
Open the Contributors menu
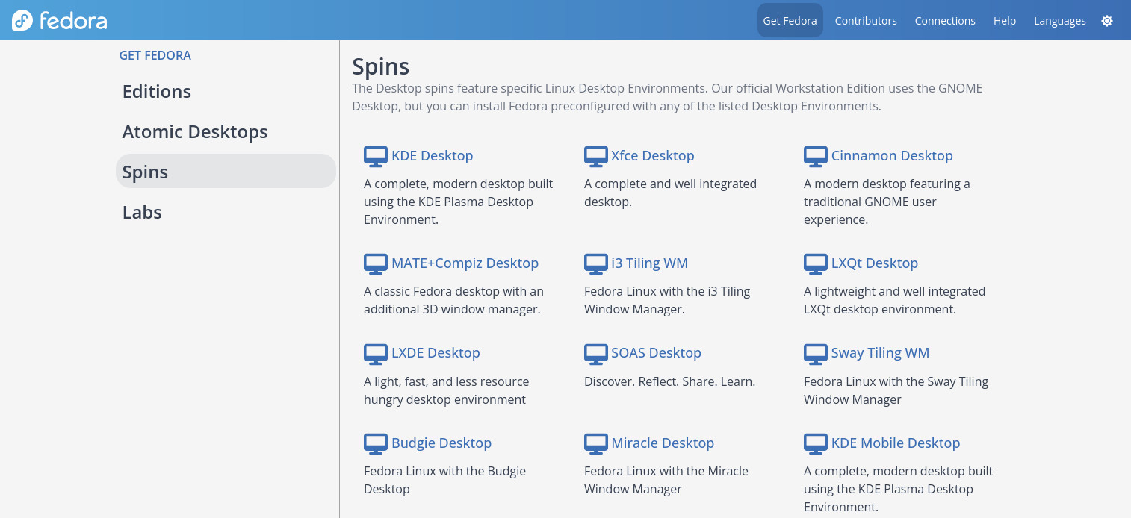[866, 21]
